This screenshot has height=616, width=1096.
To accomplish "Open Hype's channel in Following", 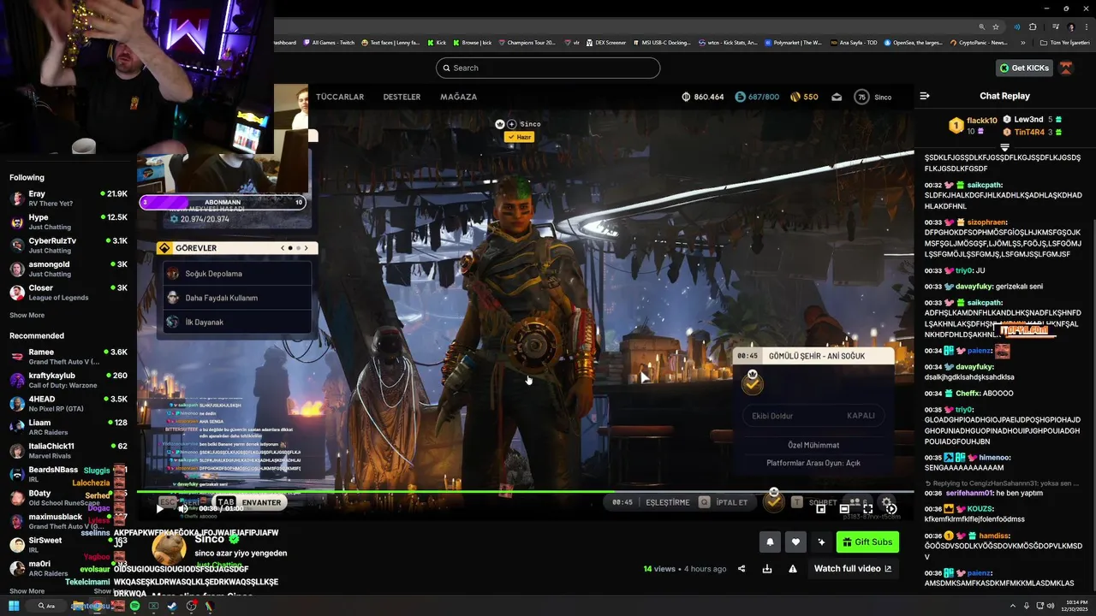I will [68, 222].
